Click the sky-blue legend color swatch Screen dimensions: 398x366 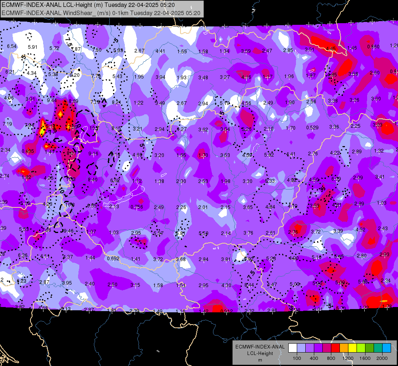[x=387, y=348]
